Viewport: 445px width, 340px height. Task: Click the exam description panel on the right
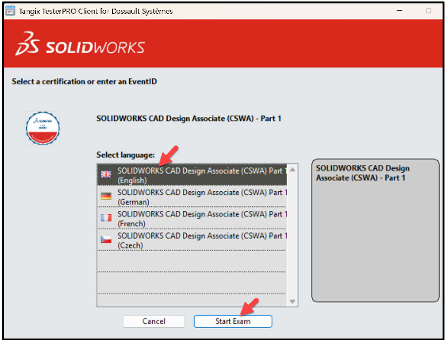(x=376, y=228)
